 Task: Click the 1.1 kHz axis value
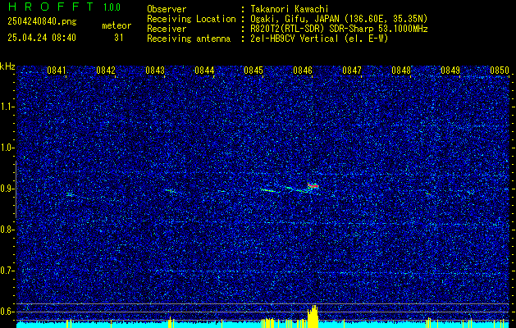pyautogui.click(x=7, y=107)
